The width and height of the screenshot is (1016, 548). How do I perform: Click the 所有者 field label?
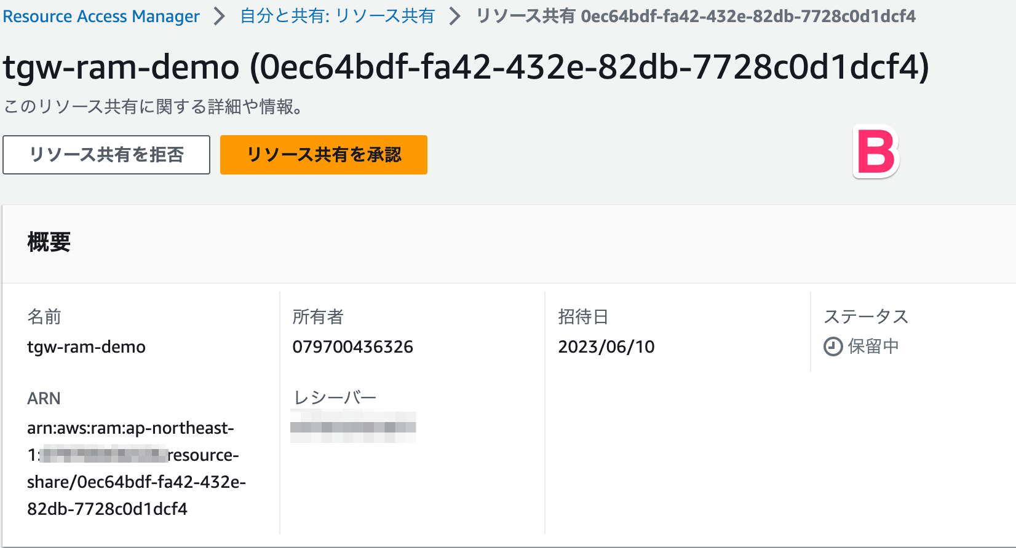tap(318, 316)
